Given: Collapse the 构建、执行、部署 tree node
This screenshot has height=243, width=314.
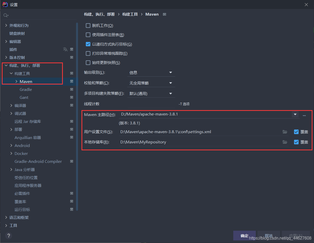Looking at the screenshot, I should click(6, 65).
